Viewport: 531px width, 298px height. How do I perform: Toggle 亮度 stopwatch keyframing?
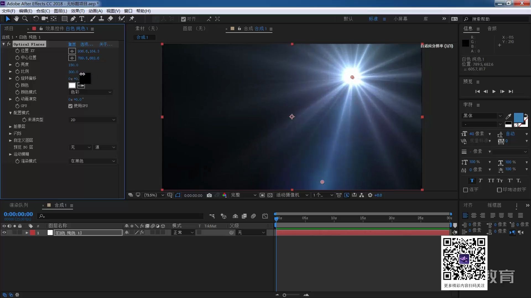tap(17, 65)
